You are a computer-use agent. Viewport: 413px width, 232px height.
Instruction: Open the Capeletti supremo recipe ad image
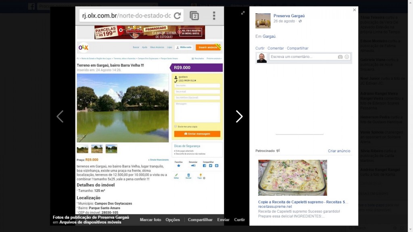point(292,178)
